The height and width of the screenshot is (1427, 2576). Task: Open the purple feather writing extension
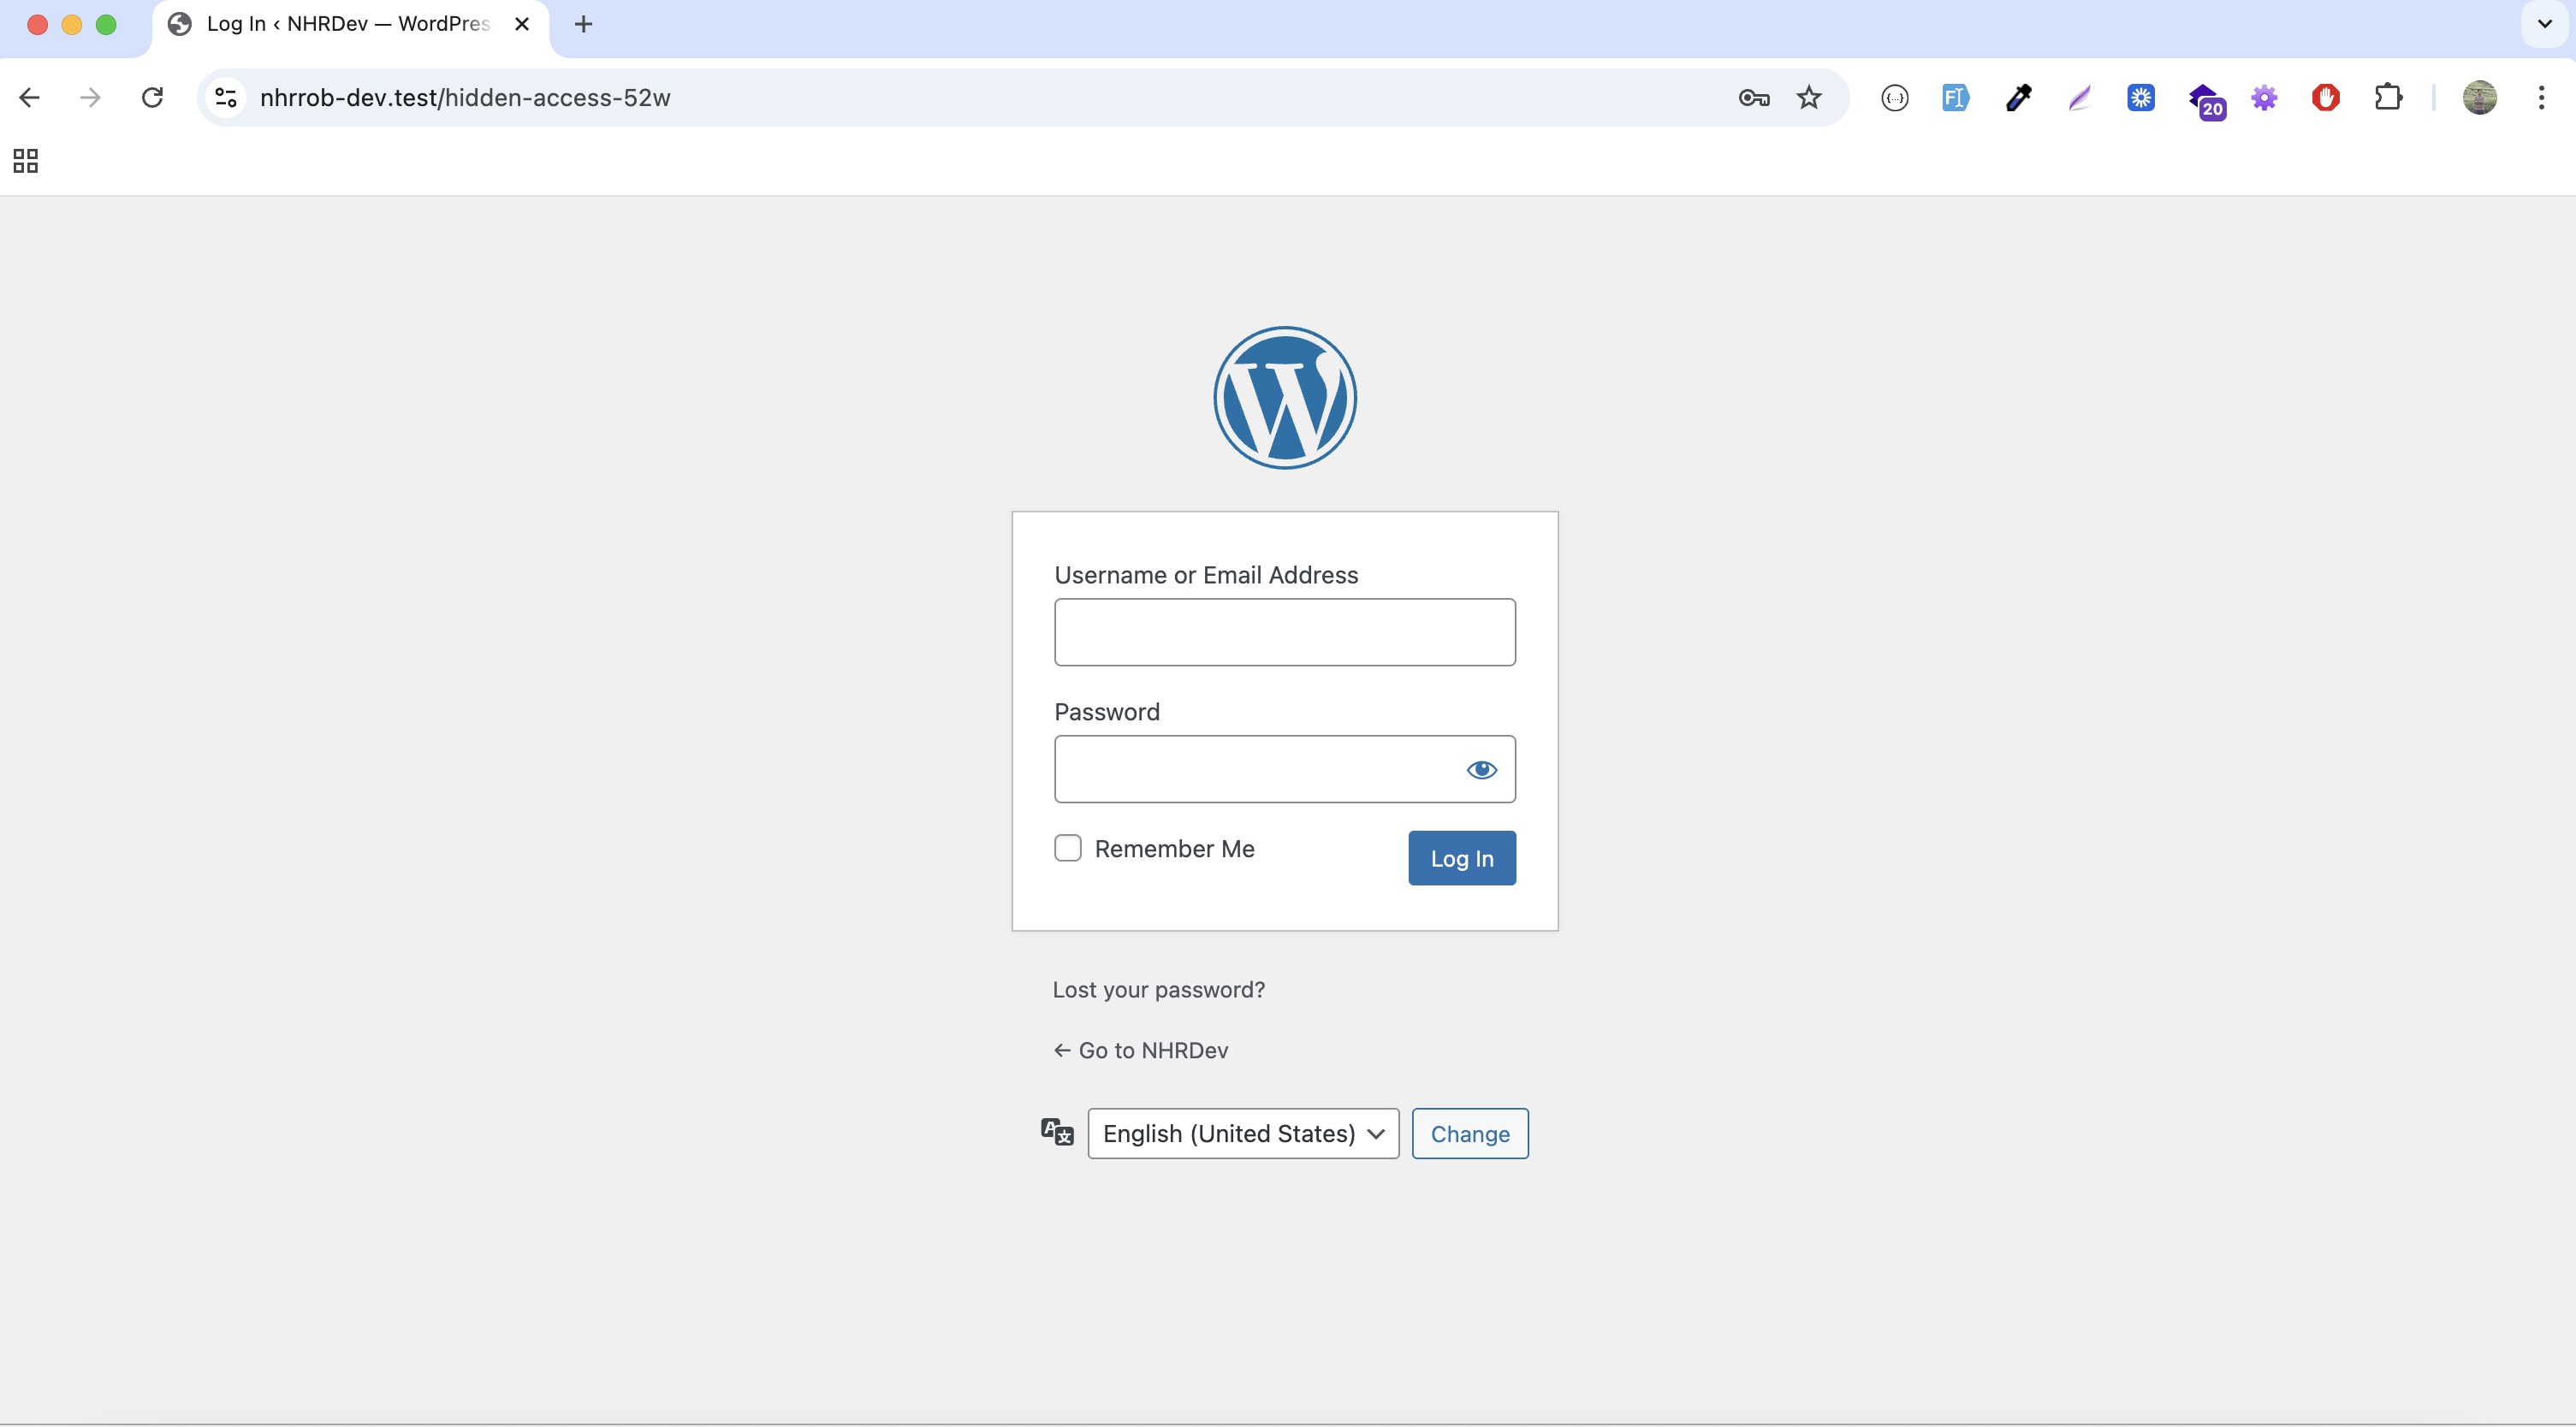coord(2079,97)
